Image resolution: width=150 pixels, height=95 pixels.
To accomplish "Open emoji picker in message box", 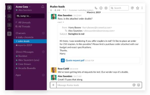I will 138,85.
